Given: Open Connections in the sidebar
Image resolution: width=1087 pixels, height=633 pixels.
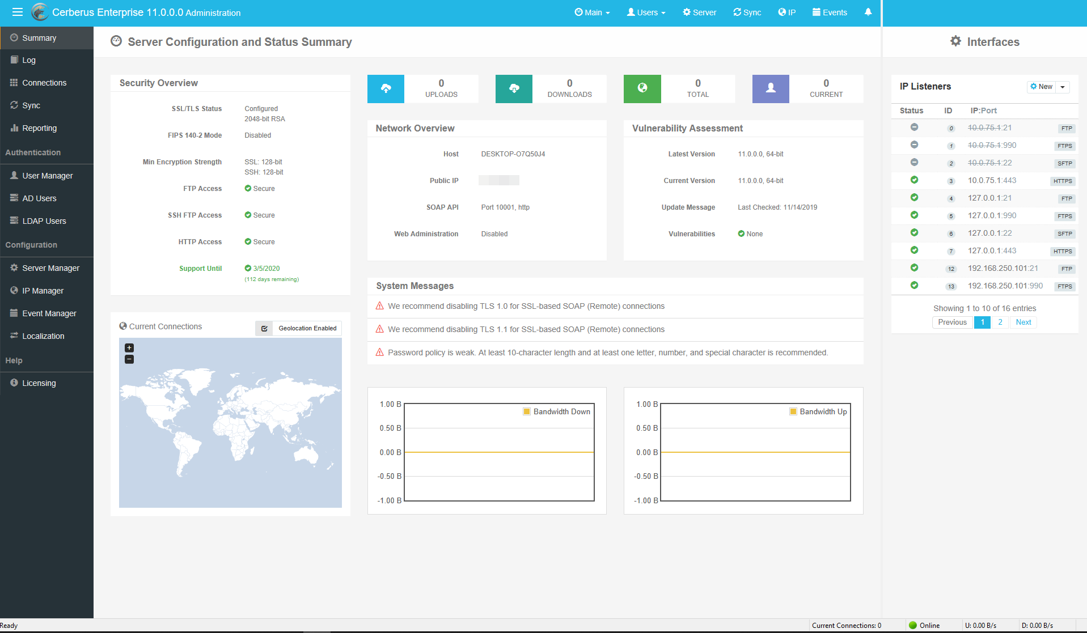Looking at the screenshot, I should (46, 83).
